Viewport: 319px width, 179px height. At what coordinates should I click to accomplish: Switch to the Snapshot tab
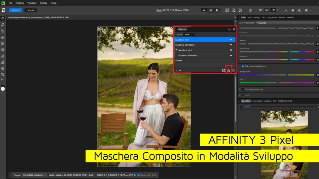click(x=267, y=101)
